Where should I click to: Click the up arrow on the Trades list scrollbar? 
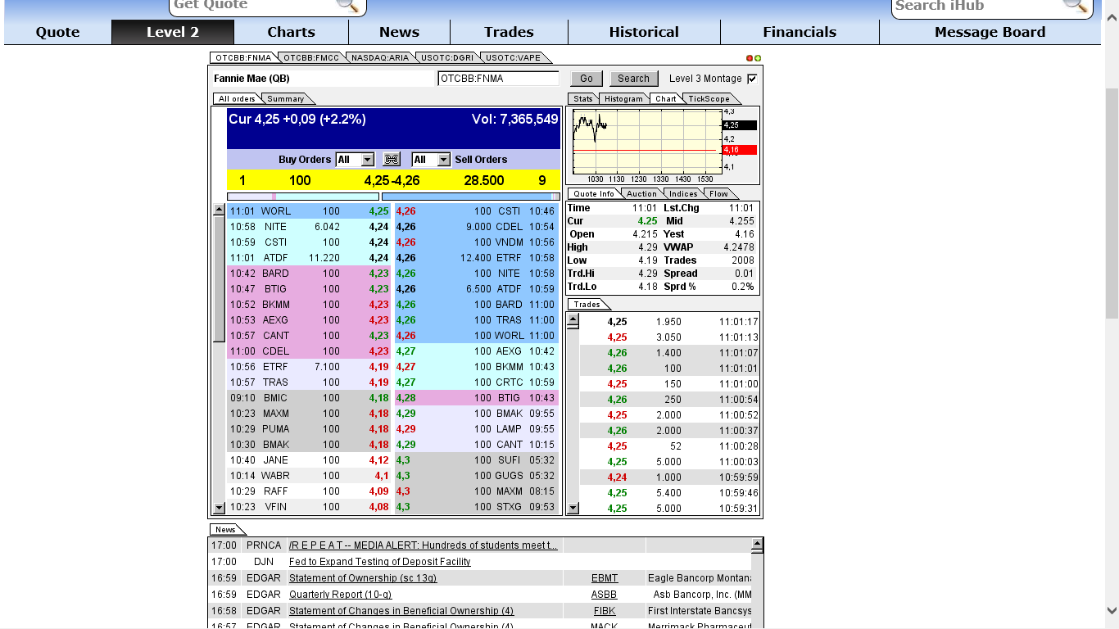[x=572, y=319]
